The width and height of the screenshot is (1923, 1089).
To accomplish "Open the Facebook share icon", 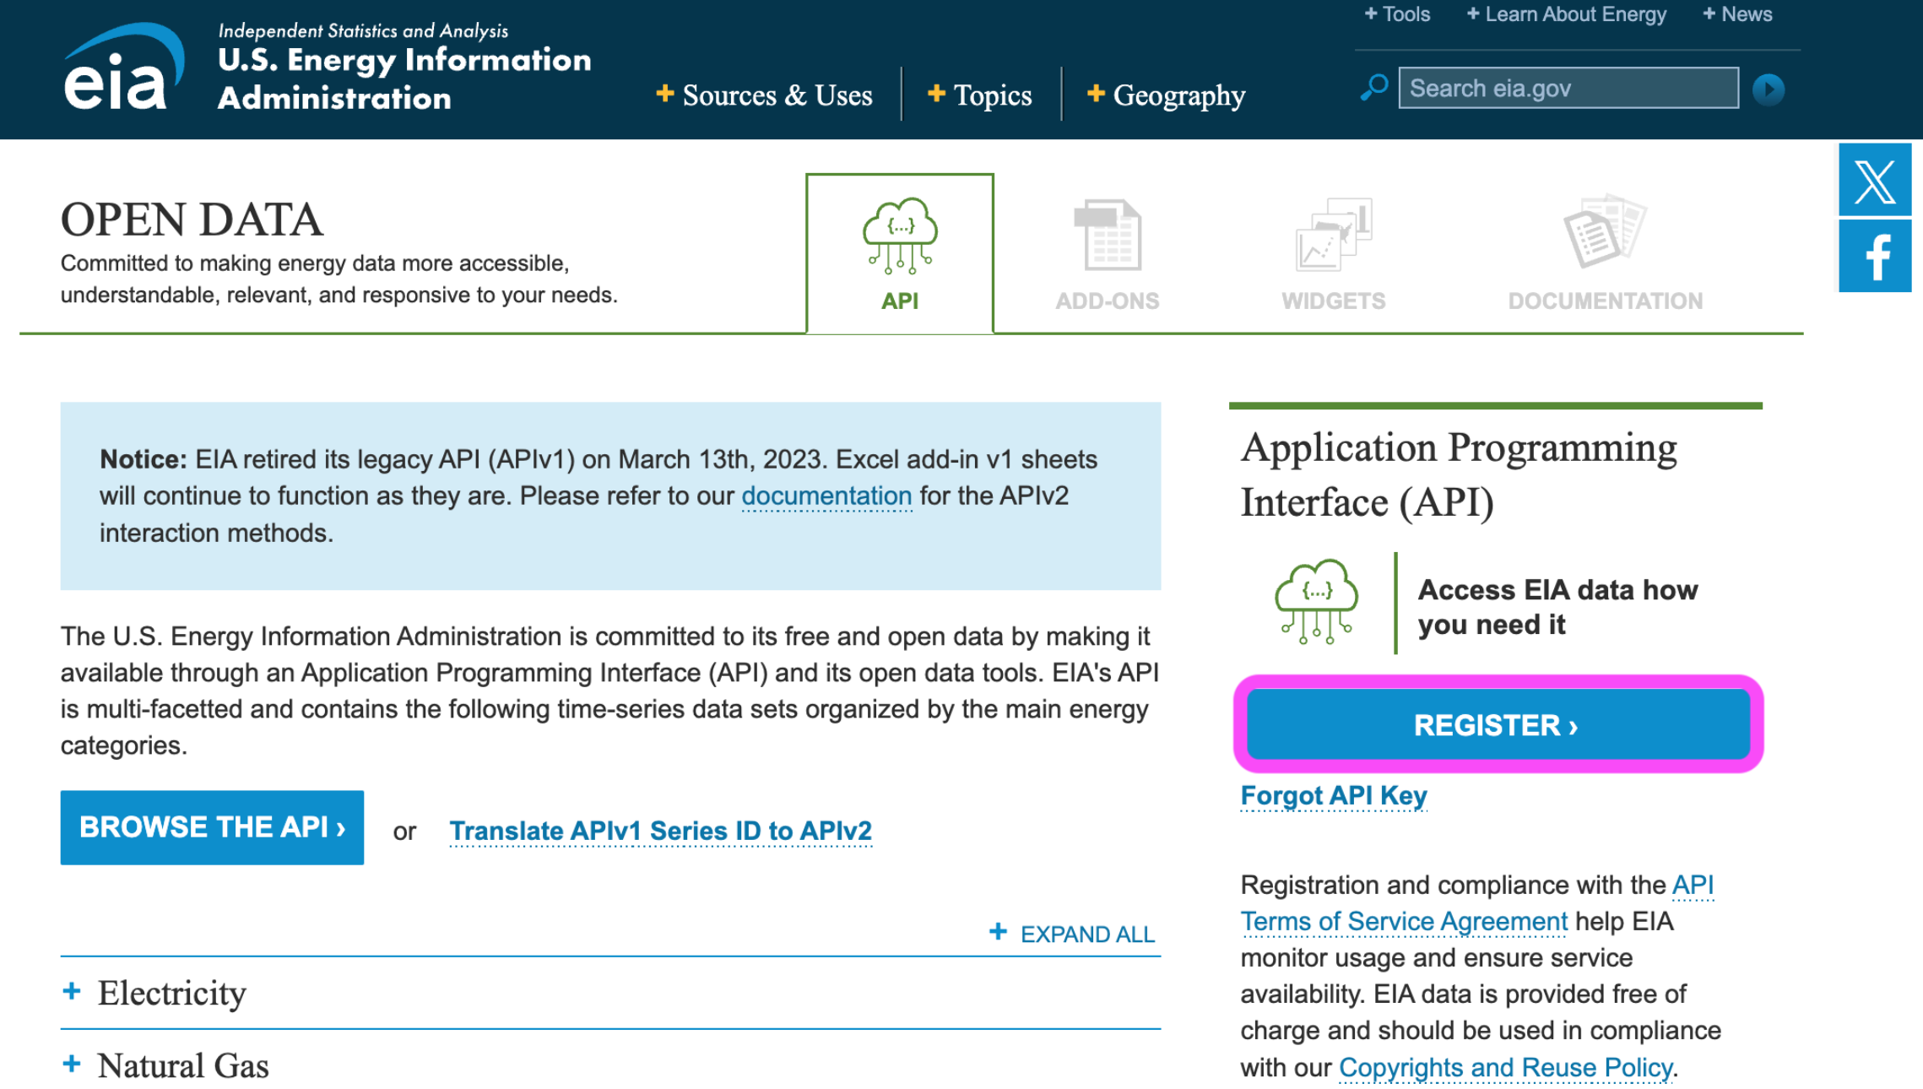I will [x=1874, y=257].
